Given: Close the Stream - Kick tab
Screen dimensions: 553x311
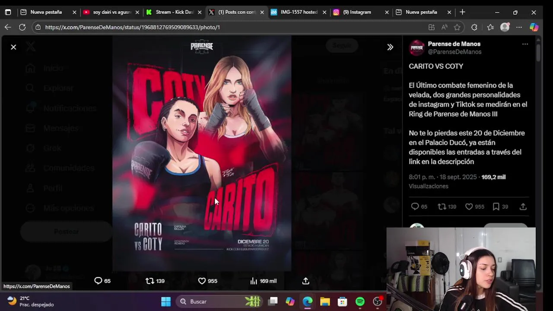Looking at the screenshot, I should coord(200,12).
